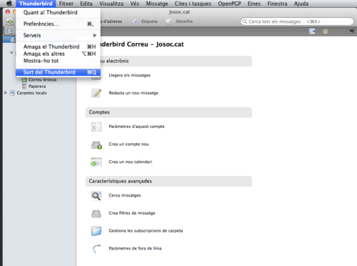This screenshot has height=266, width=357.
Task: Click the account settings page icon
Action: pos(96,127)
